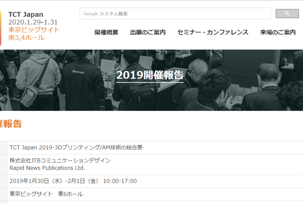Viewport: 303px width, 204px height.
Task: Focus the Google custom search field
Action: pos(175,14)
